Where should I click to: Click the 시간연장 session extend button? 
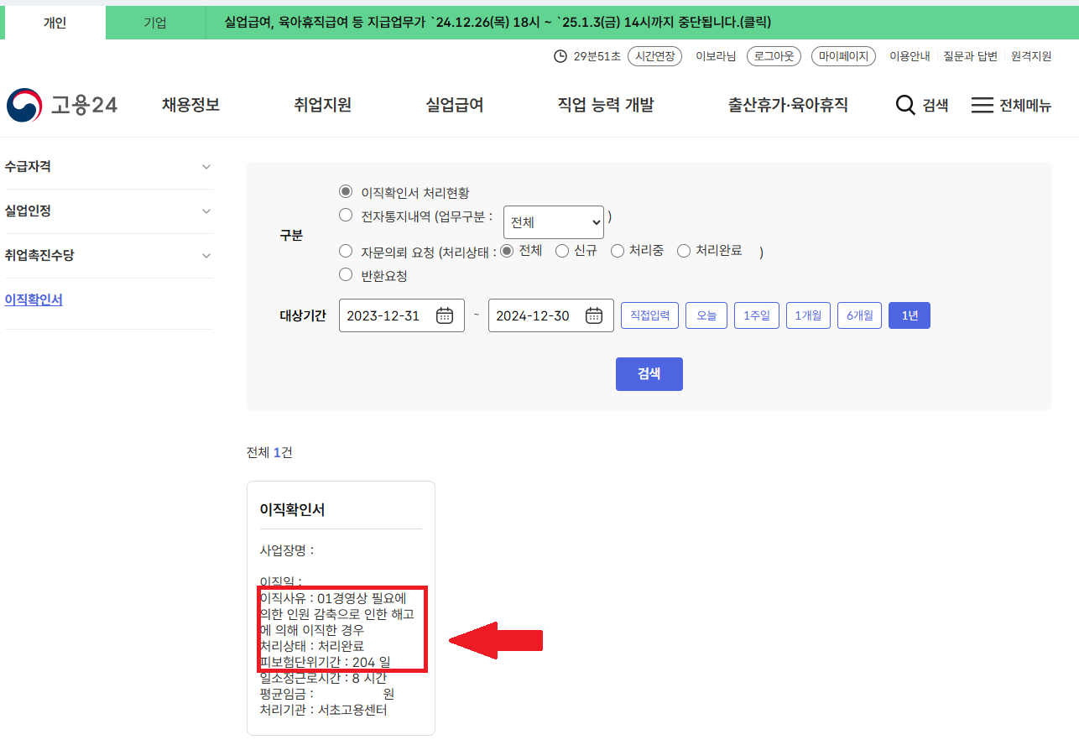pos(654,55)
